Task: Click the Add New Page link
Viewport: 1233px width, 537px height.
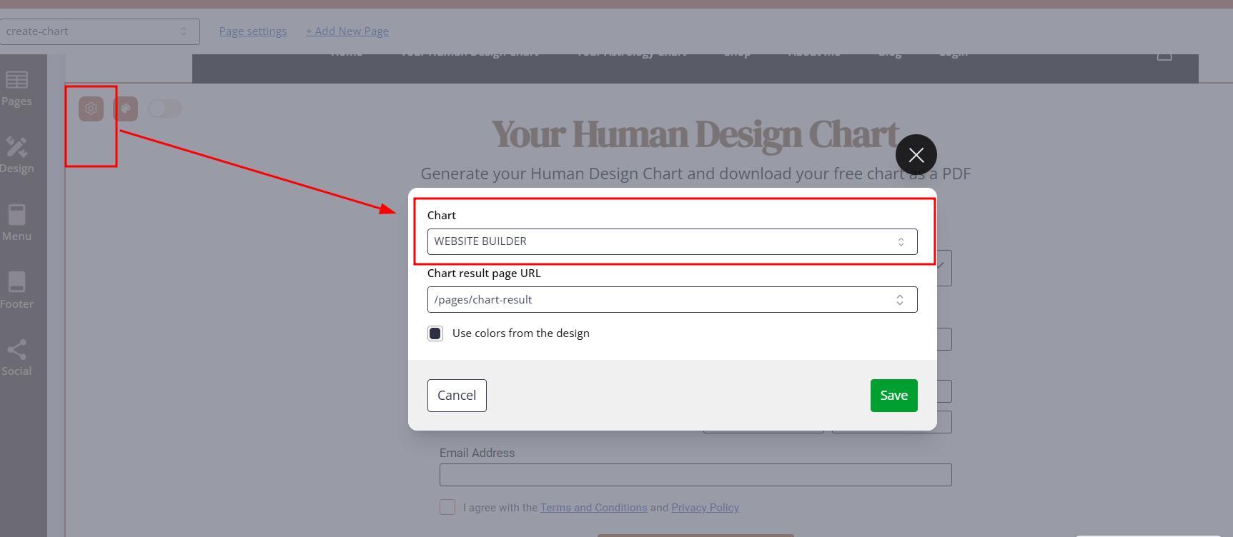Action: click(x=347, y=31)
